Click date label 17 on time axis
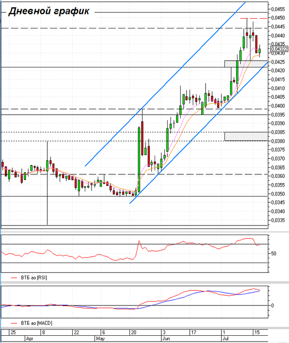289x343 pixels. click(x=194, y=332)
